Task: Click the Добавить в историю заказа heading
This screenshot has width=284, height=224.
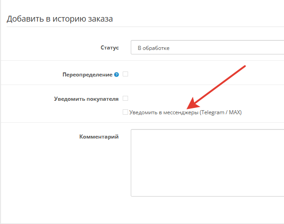Action: (x=60, y=19)
